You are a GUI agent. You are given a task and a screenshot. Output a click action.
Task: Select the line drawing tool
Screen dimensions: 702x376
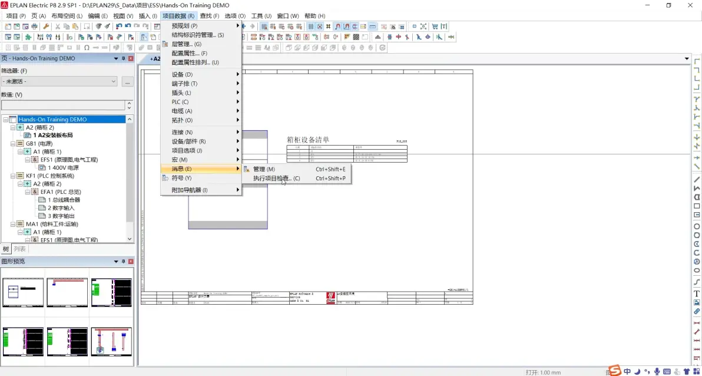(x=697, y=179)
